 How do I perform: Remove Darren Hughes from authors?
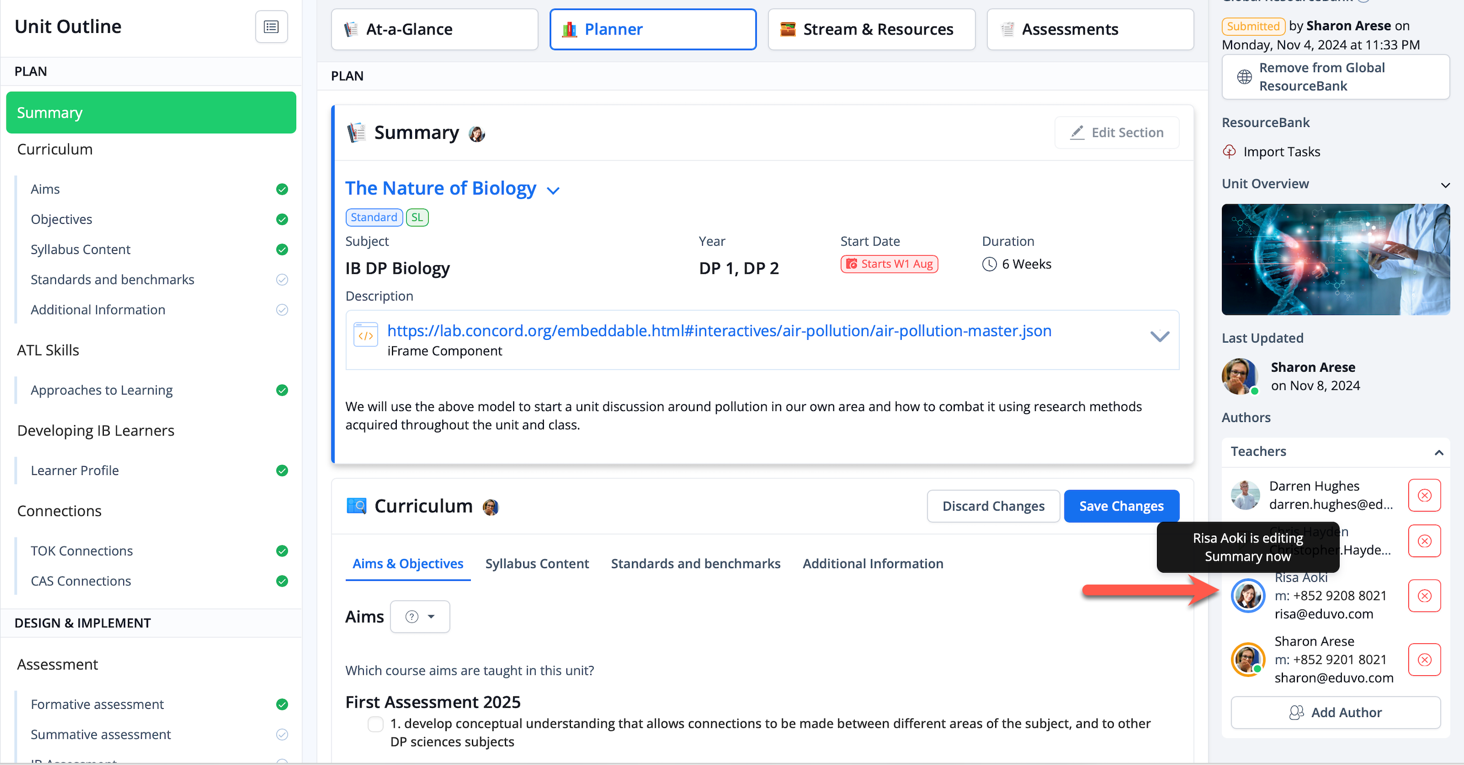point(1424,495)
